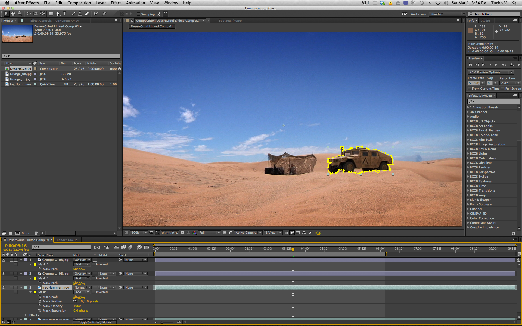Delete selected project item with trash

click(36, 233)
